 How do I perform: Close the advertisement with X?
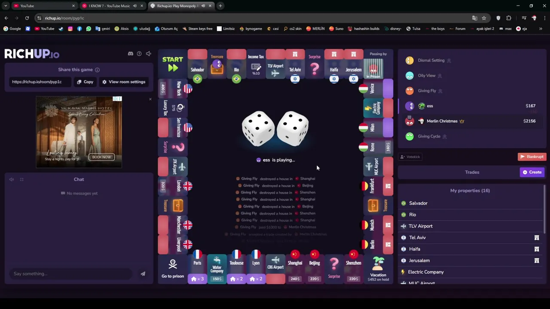coord(150,99)
